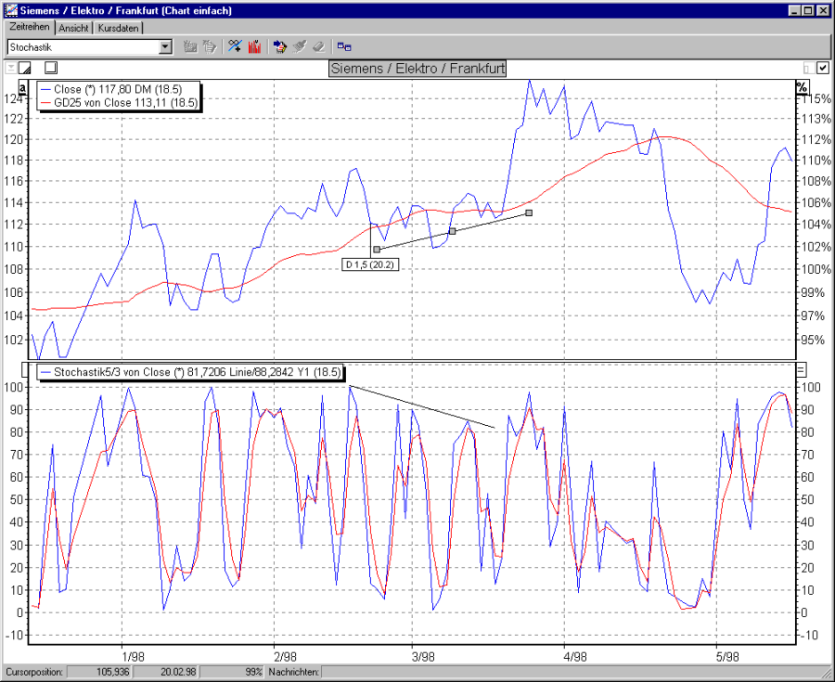Toggle the small 'a' marker on the chart axis
Image resolution: width=835 pixels, height=682 pixels.
[22, 87]
